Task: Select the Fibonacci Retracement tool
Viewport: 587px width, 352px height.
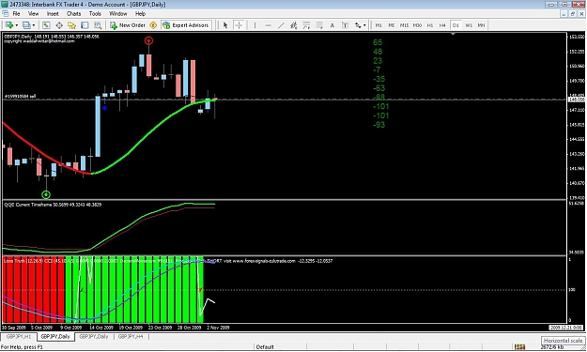Action: (x=306, y=25)
